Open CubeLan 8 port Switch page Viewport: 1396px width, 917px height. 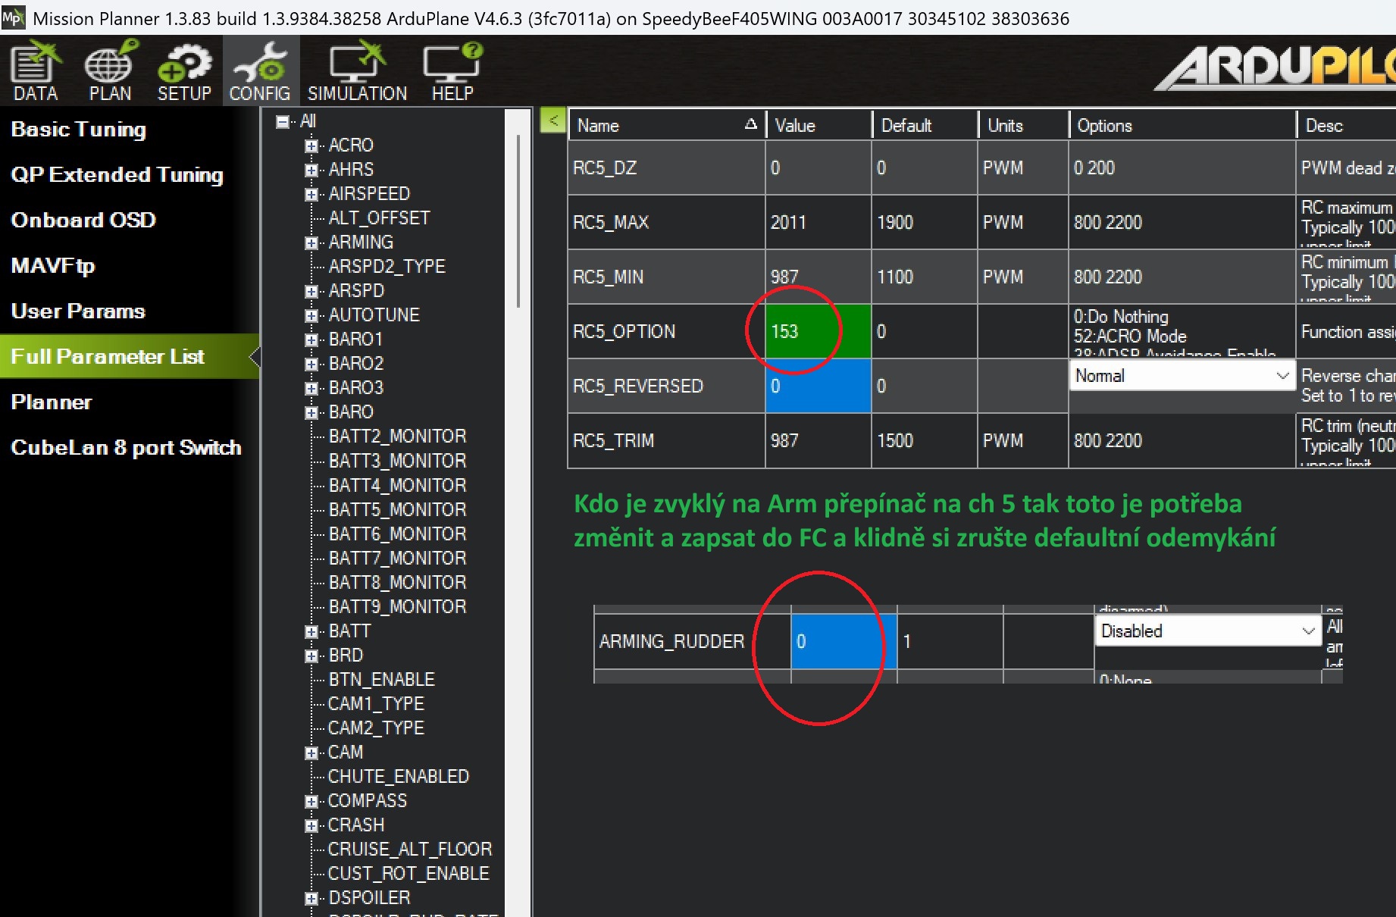click(126, 448)
